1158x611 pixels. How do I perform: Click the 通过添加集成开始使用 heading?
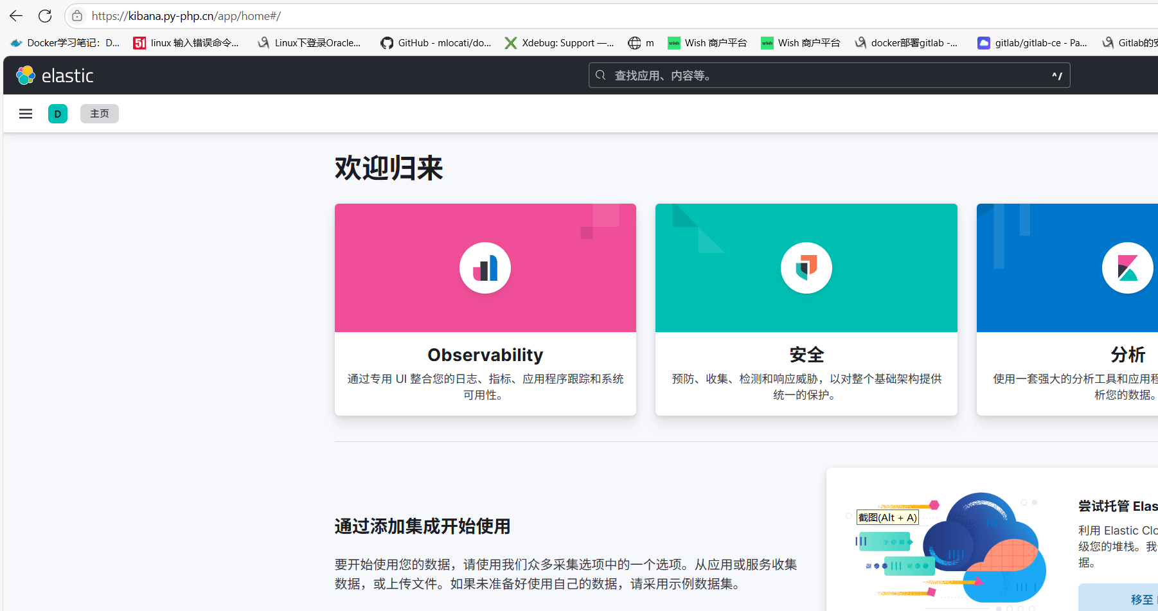(422, 526)
